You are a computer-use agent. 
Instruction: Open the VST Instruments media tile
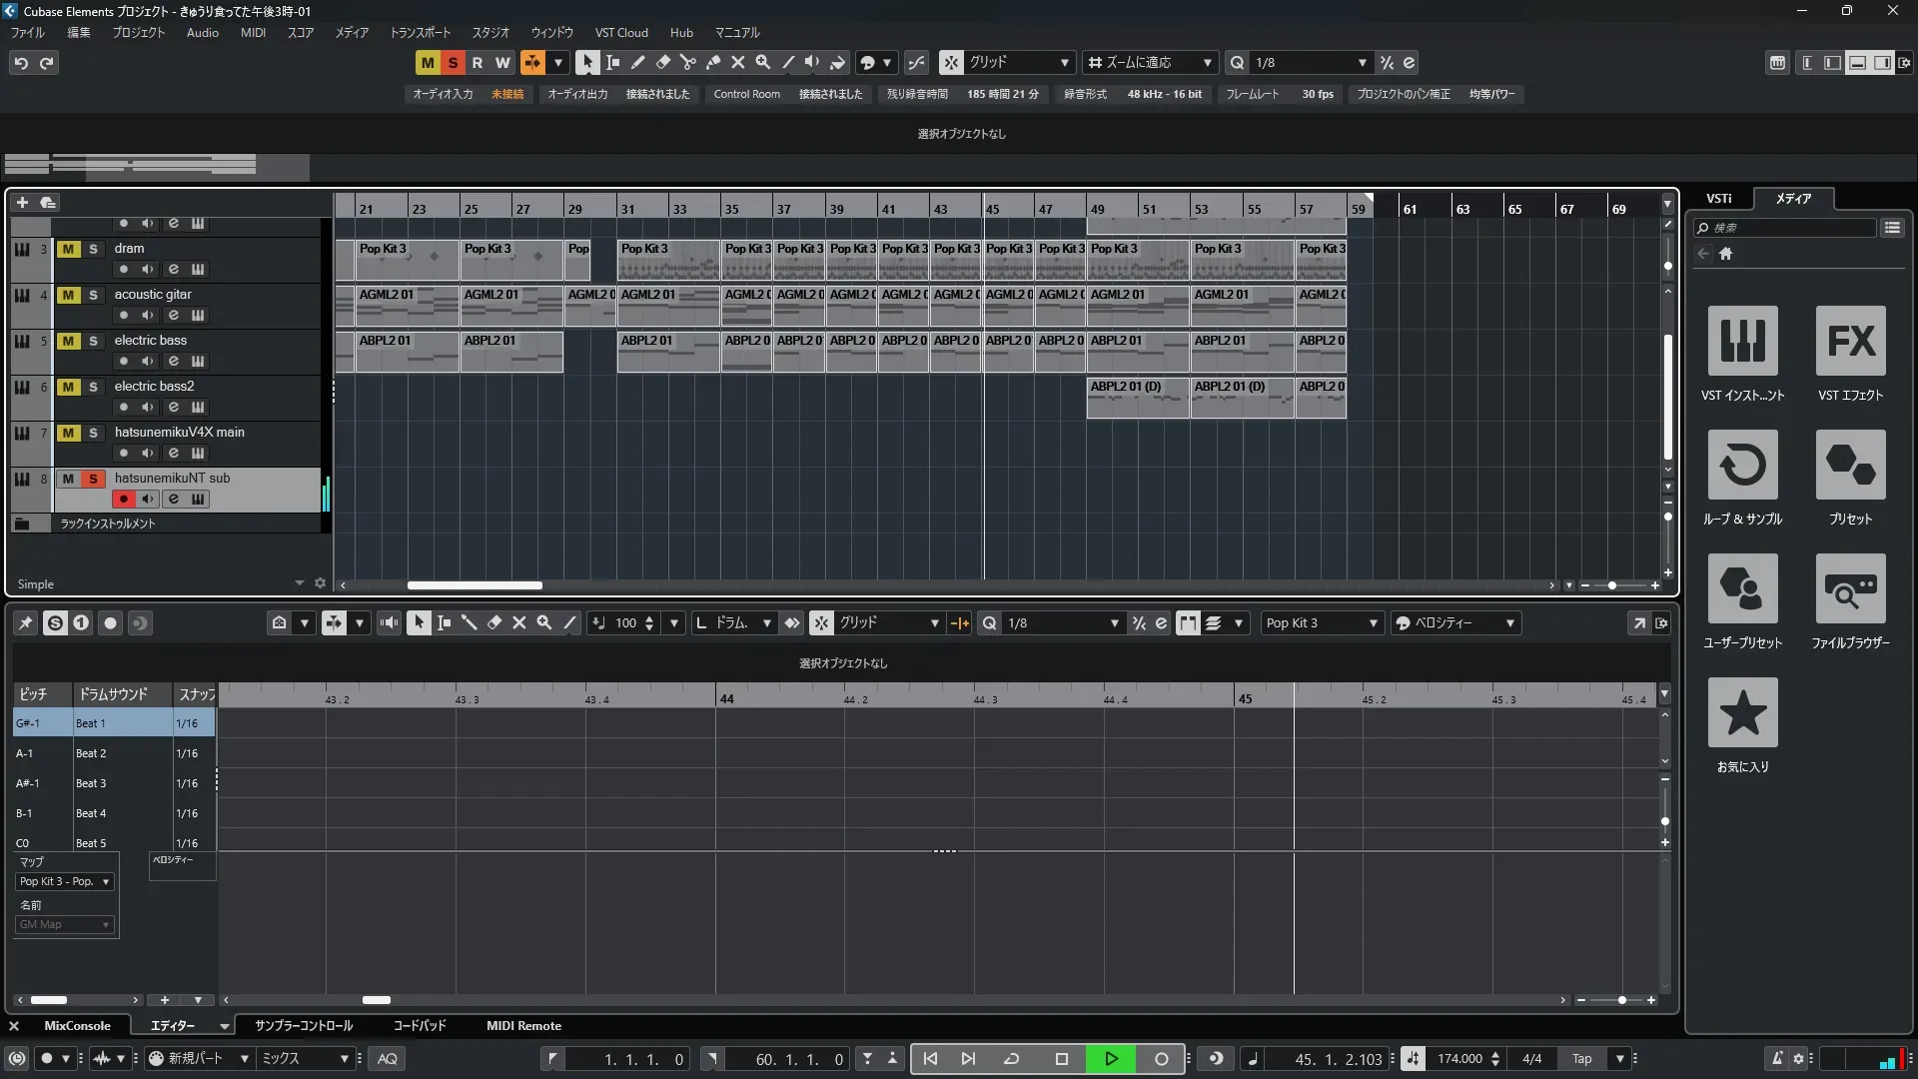(x=1742, y=341)
